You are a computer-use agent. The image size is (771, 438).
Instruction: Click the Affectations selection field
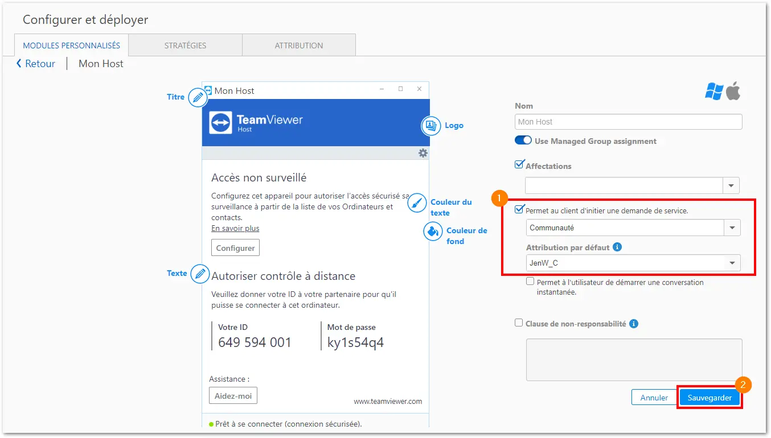pyautogui.click(x=624, y=185)
